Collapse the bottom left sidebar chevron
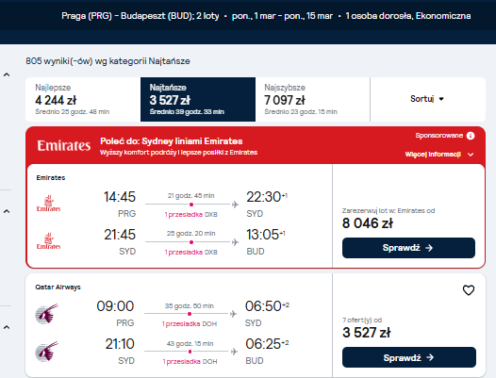Image resolution: width=496 pixels, height=378 pixels. click(x=7, y=327)
